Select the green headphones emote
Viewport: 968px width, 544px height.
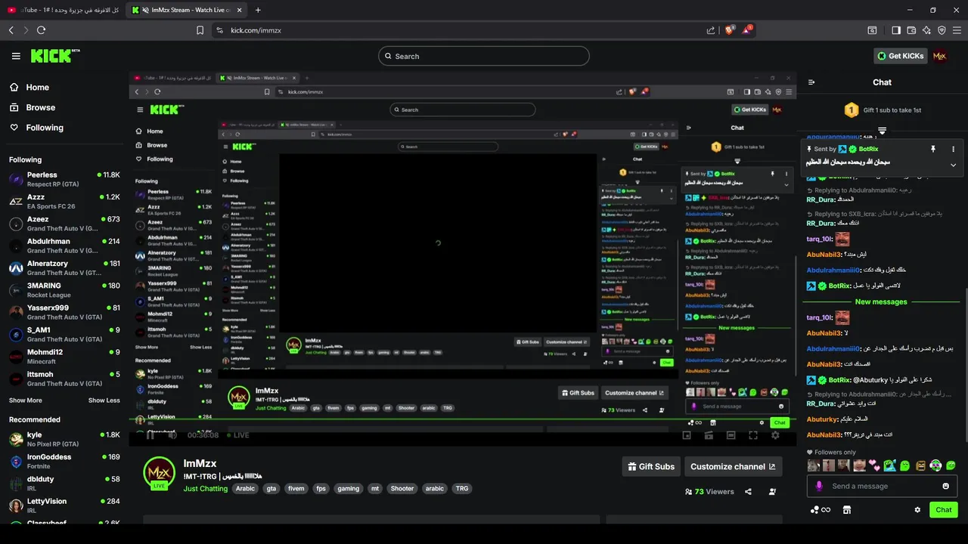pyautogui.click(x=935, y=465)
